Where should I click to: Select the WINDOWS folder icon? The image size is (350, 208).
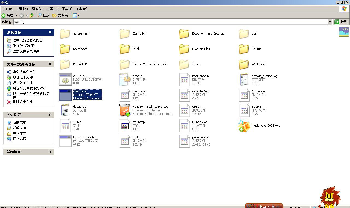[244, 64]
